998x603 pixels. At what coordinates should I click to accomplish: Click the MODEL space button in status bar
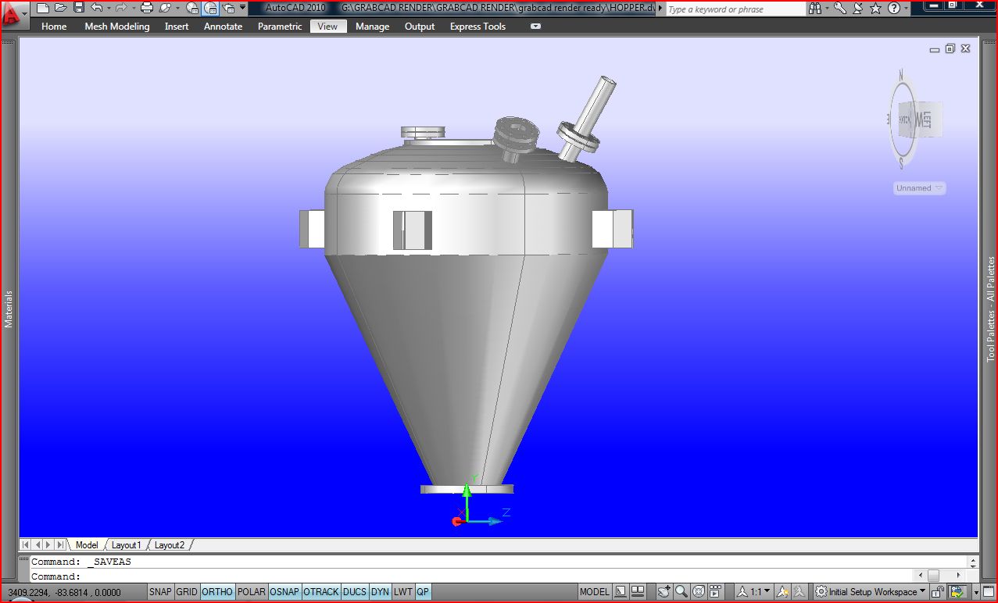(x=595, y=592)
